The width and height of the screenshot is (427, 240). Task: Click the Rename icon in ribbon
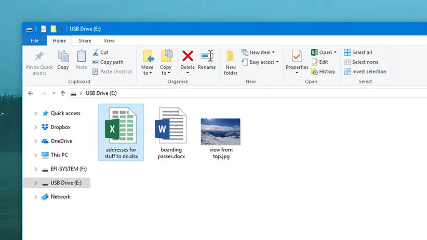(207, 56)
